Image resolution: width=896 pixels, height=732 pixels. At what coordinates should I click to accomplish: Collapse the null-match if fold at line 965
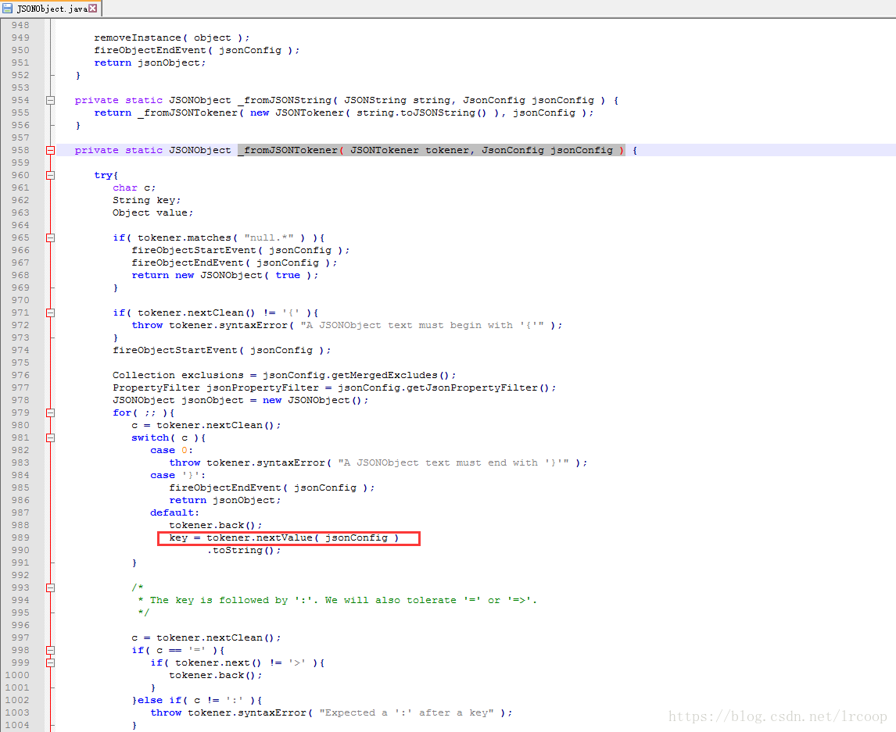[50, 237]
